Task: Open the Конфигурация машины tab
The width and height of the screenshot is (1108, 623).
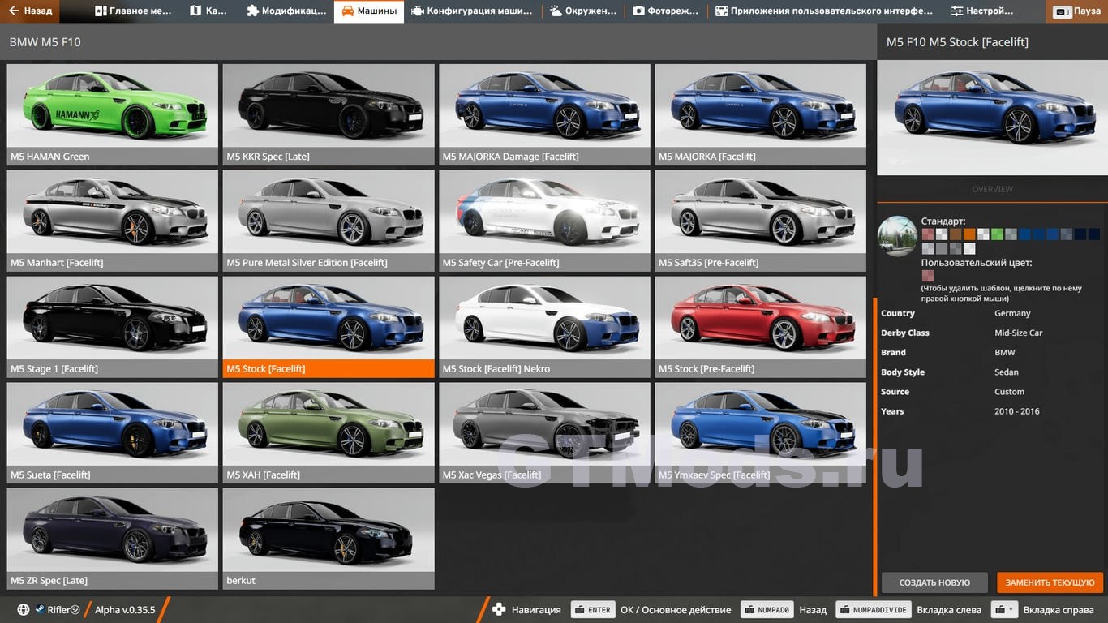Action: [472, 11]
